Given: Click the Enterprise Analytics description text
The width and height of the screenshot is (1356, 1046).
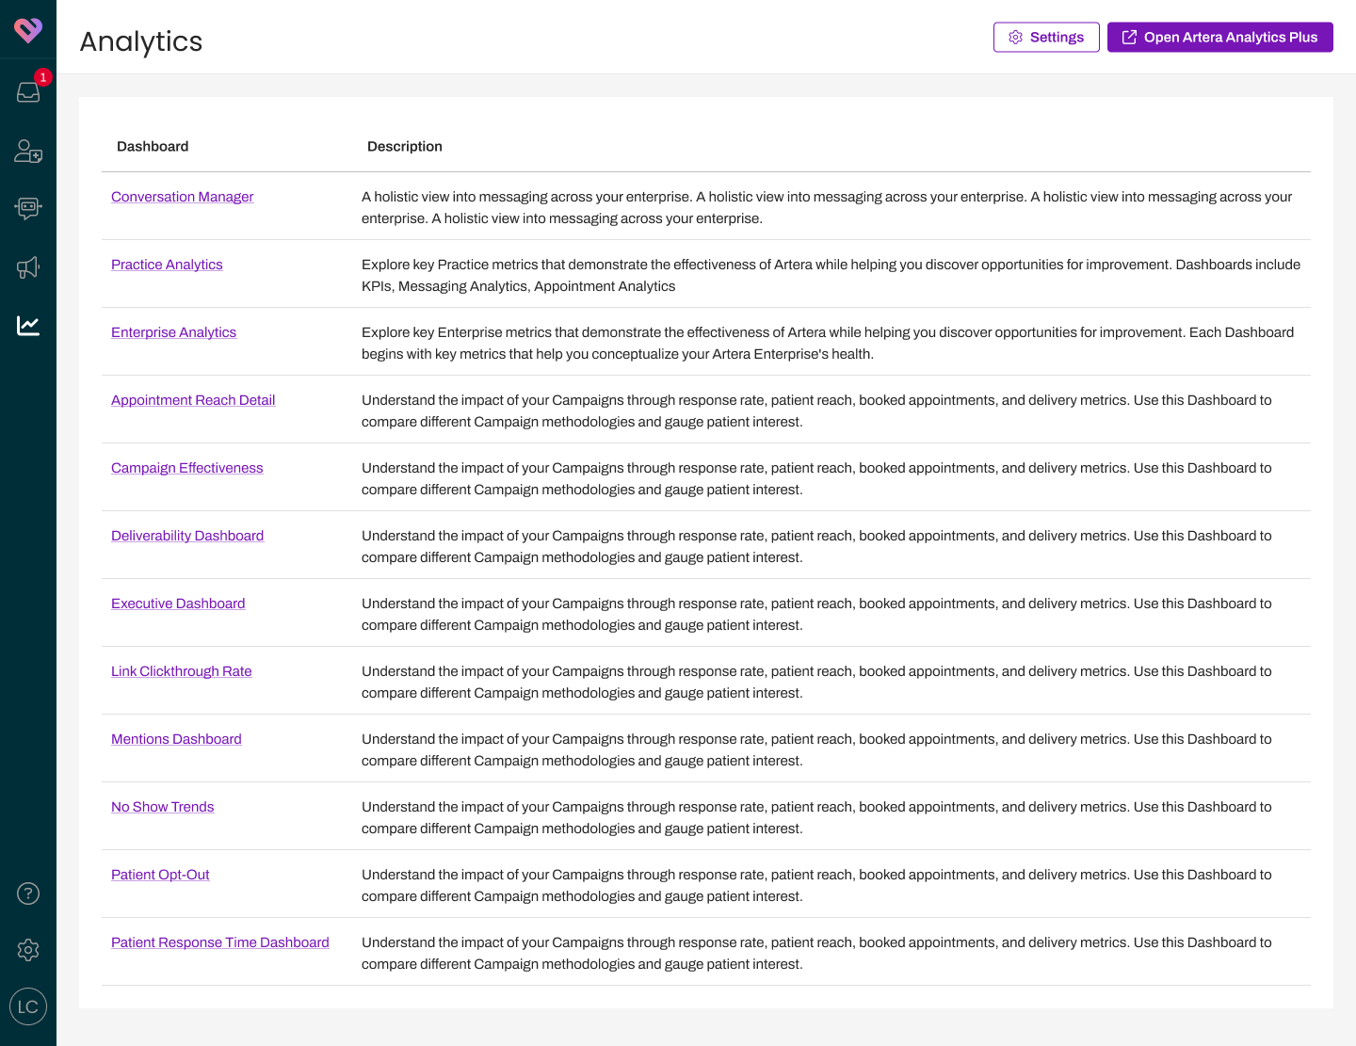Looking at the screenshot, I should [x=828, y=343].
